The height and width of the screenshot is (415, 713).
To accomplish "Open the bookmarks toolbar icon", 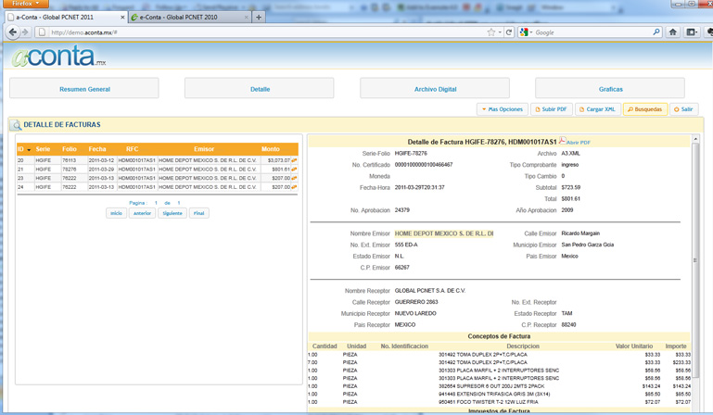I will 692,32.
